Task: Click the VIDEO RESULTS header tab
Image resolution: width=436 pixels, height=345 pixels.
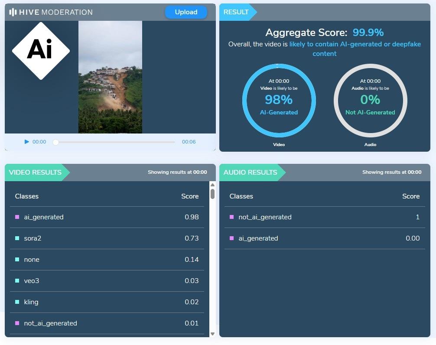Action: click(36, 172)
